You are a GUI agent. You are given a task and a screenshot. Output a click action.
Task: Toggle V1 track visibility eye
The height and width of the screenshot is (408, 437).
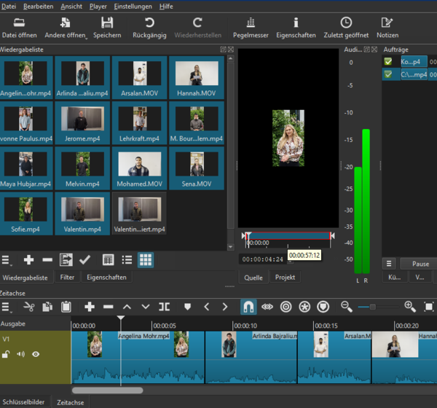tap(35, 354)
